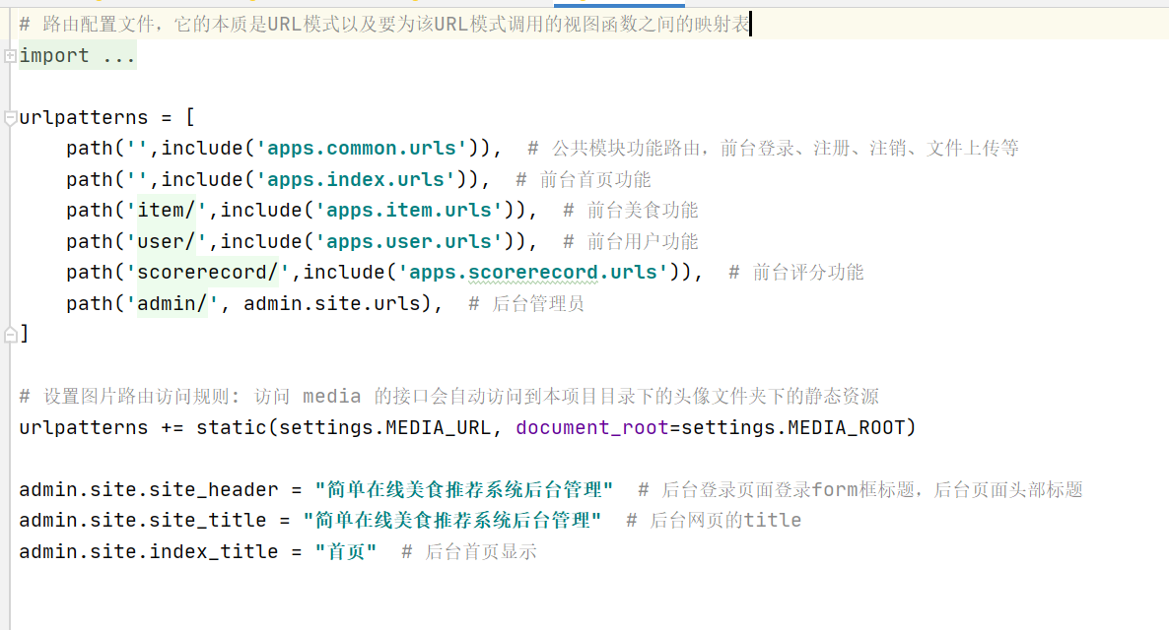The image size is (1169, 630).
Task: Click the comment '公共模块功能路由' on first path line
Action: 773,149
